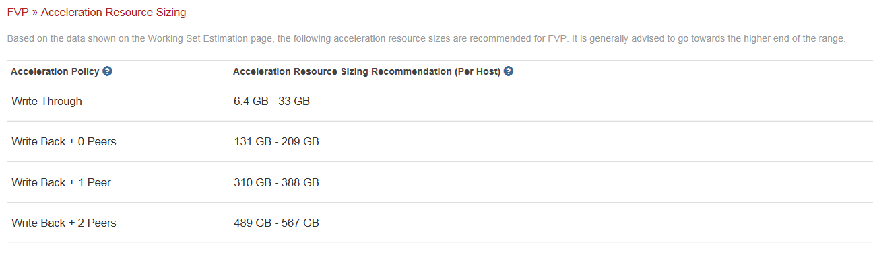Open help icon for Sizing Recommendation header
Viewport: 873px width, 273px height.
click(x=509, y=71)
